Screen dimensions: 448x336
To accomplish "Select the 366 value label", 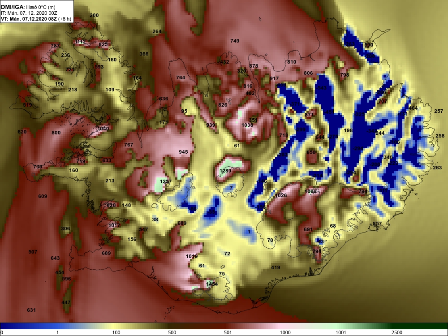I will click(x=144, y=54).
